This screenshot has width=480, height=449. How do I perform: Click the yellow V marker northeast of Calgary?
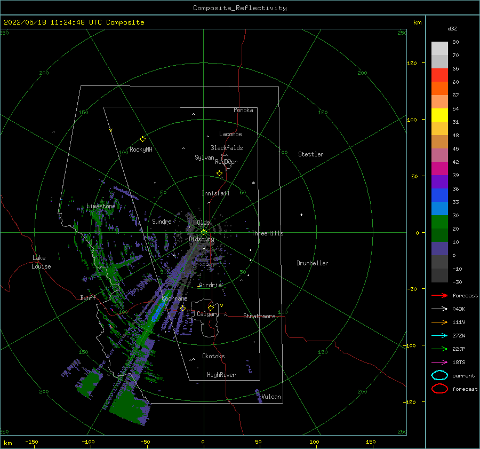click(222, 305)
